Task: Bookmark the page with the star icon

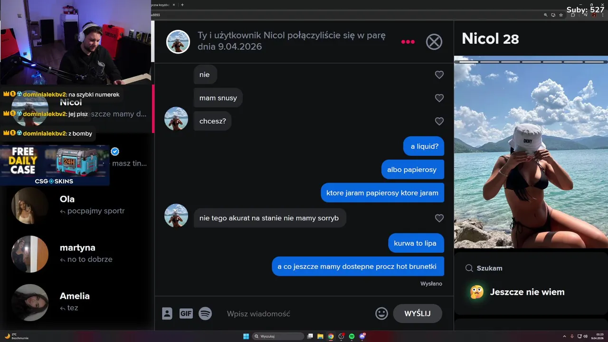Action: coord(561,15)
